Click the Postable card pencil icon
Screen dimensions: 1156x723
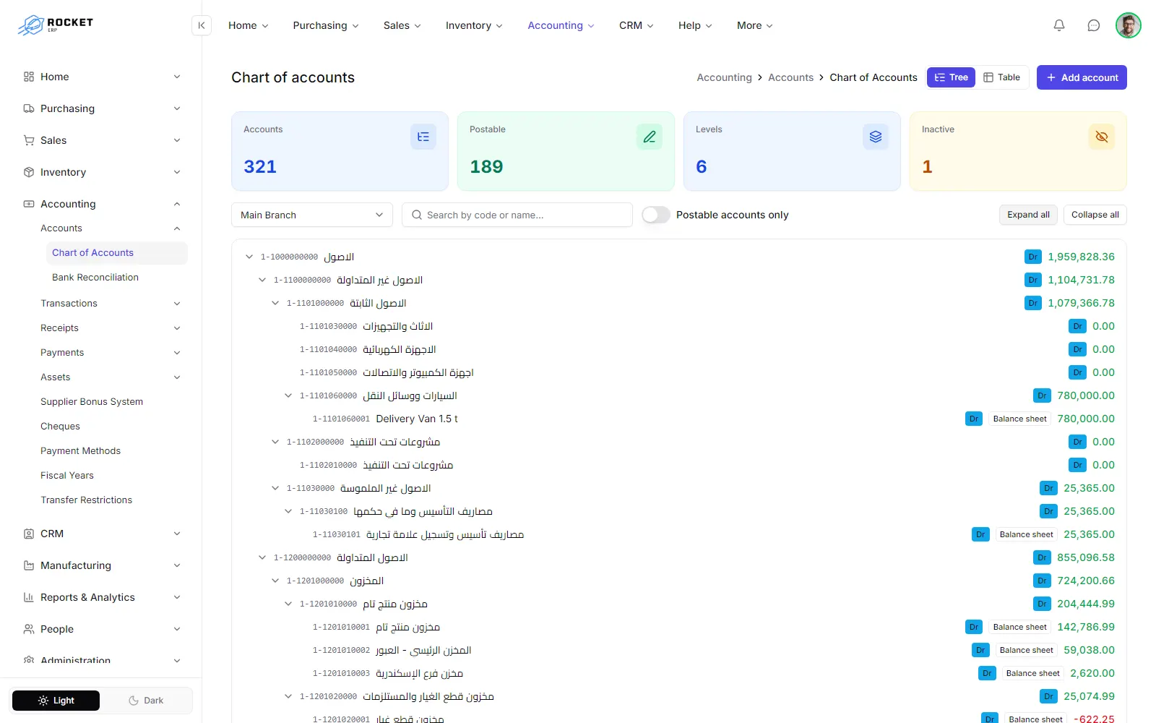click(650, 137)
